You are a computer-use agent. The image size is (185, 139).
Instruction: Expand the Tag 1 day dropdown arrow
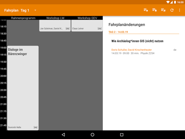[x=35, y=10]
